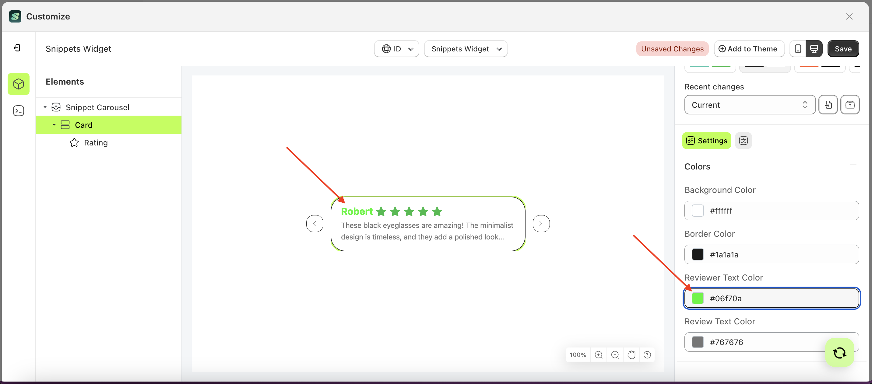This screenshot has height=384, width=872.
Task: Open the code console icon in sidebar
Action: click(x=18, y=111)
